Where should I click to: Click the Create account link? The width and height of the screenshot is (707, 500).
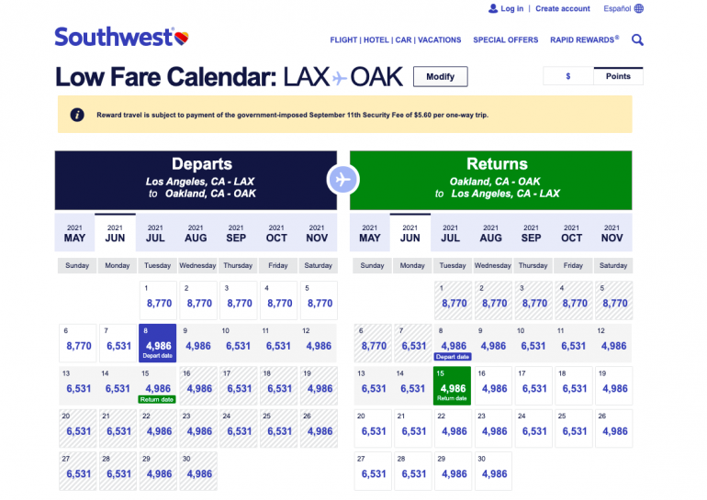pyautogui.click(x=563, y=8)
